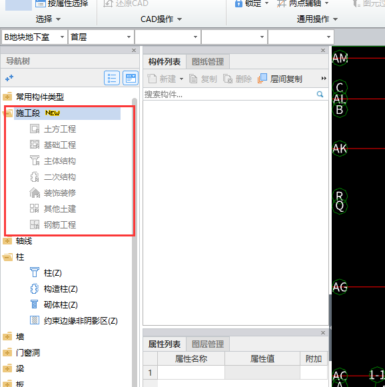Click the 装饰装修 house icon
This screenshot has width=385, height=387.
pyautogui.click(x=35, y=193)
